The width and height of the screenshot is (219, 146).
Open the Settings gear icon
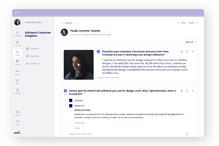(x=18, y=112)
